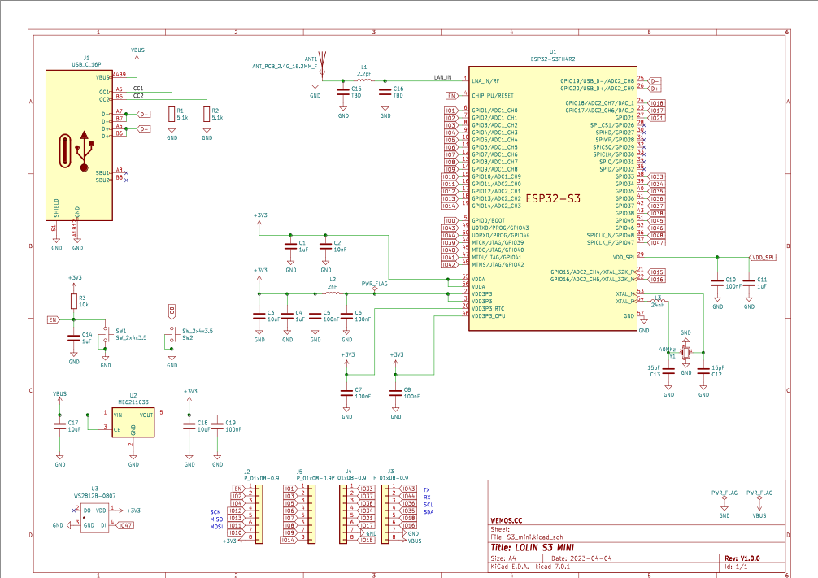This screenshot has height=578, width=818.
Task: Click the USB-C connector J1 symbol
Action: (78, 145)
